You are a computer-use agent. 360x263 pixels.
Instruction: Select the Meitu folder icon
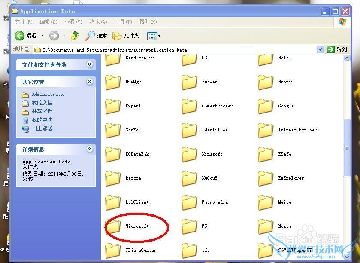pos(266,202)
